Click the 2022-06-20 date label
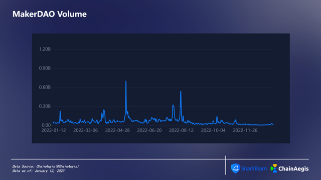The image size is (321, 180). coord(149,130)
